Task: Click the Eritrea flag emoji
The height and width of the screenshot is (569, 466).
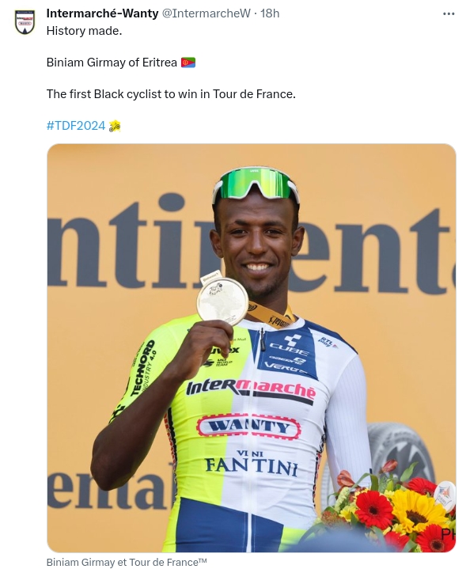Action: 188,63
